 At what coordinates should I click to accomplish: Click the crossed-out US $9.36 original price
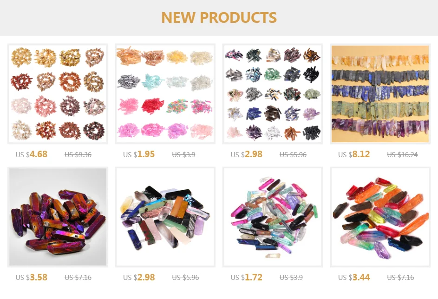78,155
